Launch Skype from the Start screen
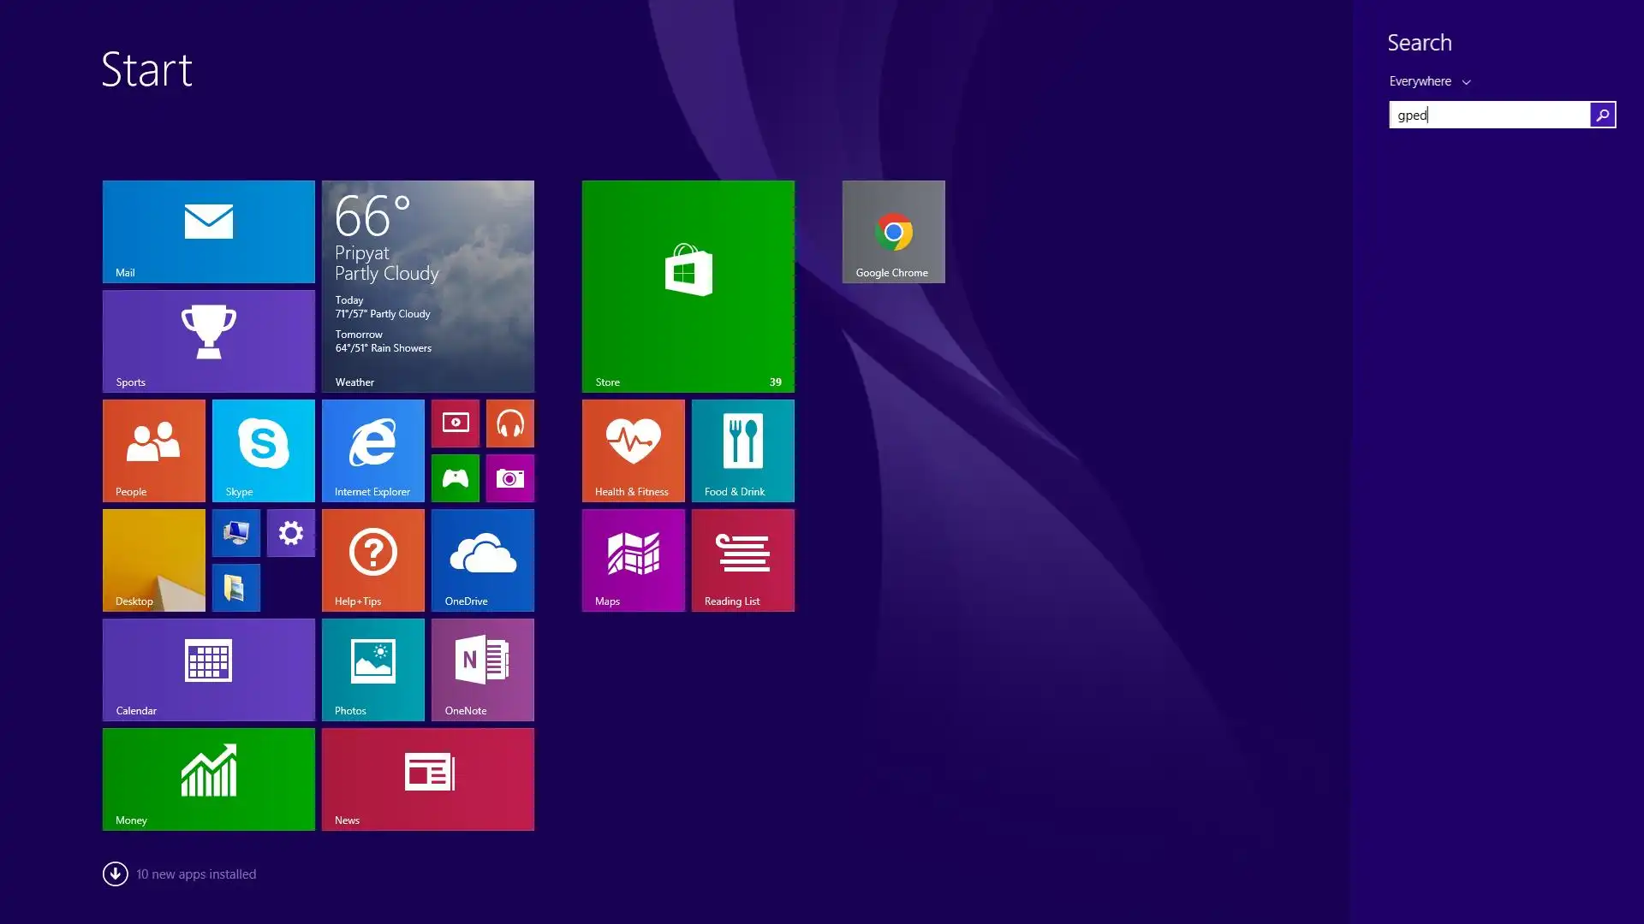 point(263,450)
